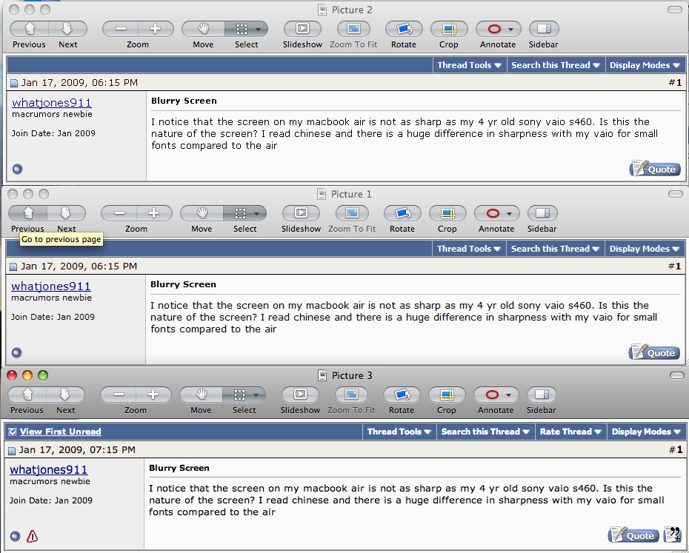Open Thread Tools menu in Picture 1 image

(x=469, y=249)
